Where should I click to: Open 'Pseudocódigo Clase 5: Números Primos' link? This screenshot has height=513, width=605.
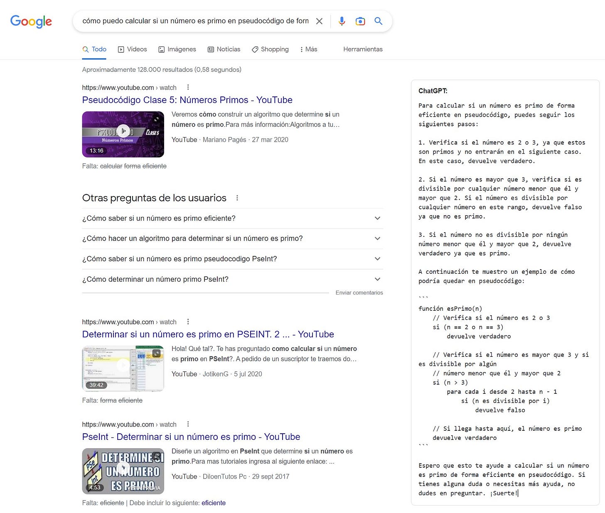tap(187, 100)
